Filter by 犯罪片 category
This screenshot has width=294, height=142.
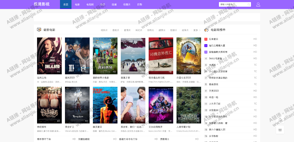pyautogui.click(x=174, y=30)
